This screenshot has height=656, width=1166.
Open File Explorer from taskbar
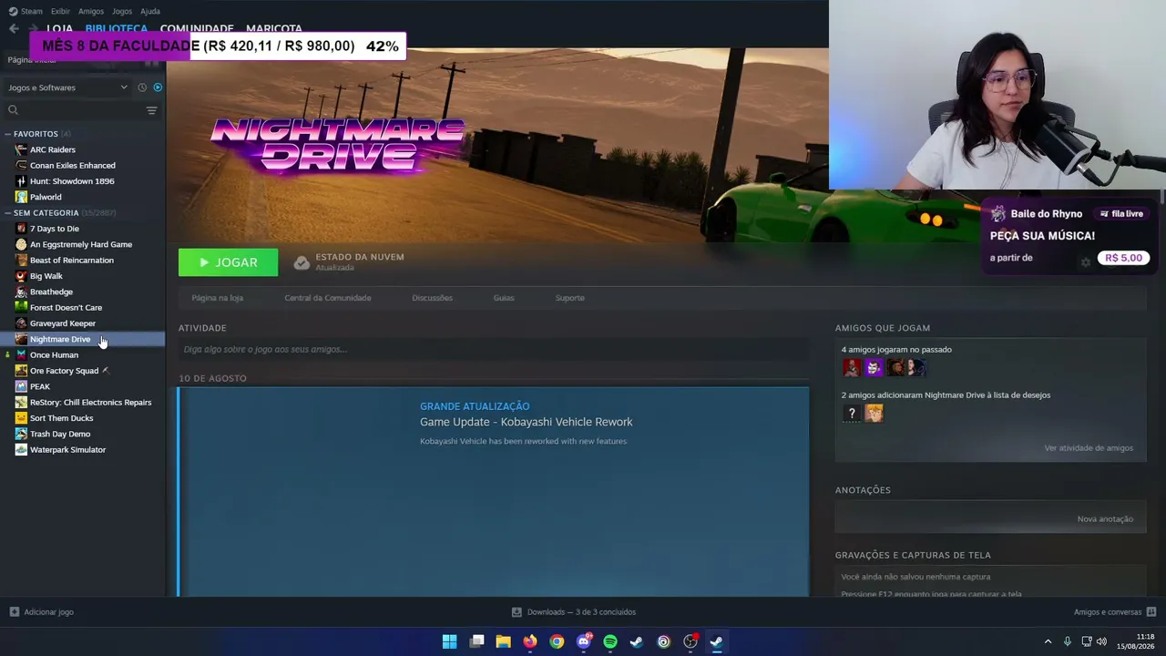click(x=503, y=641)
